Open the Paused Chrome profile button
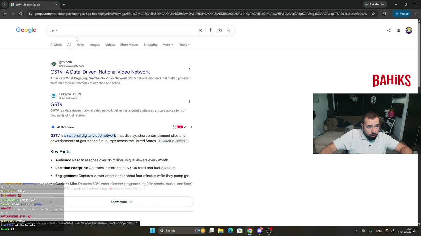Image resolution: width=421 pixels, height=236 pixels. click(x=402, y=14)
